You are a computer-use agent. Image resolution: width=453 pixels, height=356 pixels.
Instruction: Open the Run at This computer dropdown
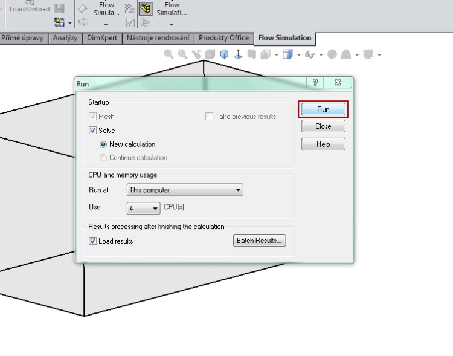pos(185,190)
